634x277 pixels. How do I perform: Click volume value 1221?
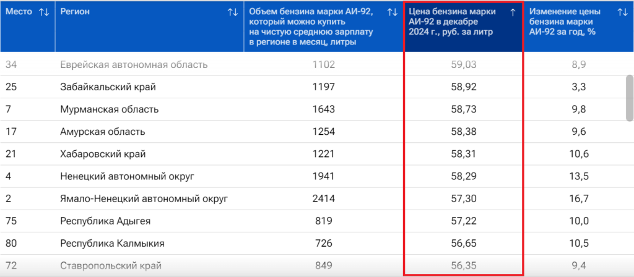coord(324,154)
